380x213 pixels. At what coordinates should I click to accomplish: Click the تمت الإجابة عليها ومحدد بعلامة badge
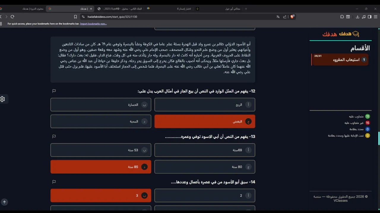coord(368,135)
